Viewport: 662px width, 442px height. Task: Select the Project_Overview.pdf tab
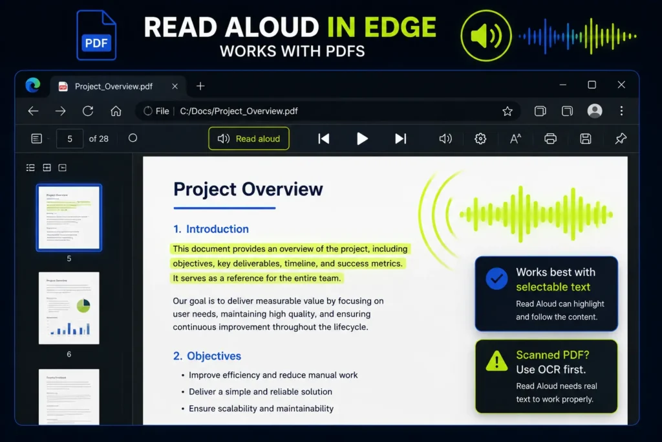click(x=118, y=86)
